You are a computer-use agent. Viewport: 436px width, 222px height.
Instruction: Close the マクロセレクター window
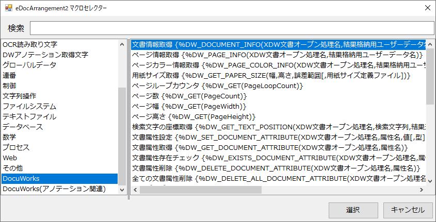(427, 8)
